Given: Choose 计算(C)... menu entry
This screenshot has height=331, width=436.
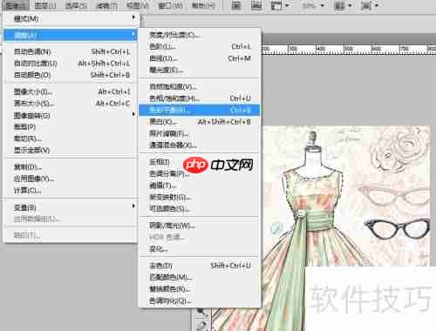Looking at the screenshot, I should point(70,191).
